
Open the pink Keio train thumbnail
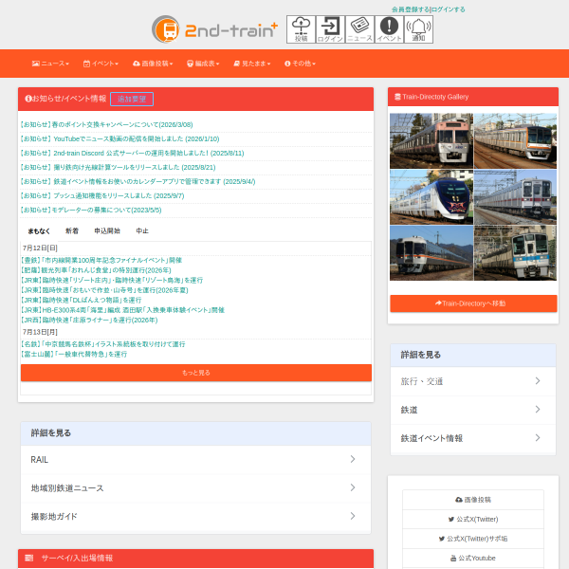[431, 140]
